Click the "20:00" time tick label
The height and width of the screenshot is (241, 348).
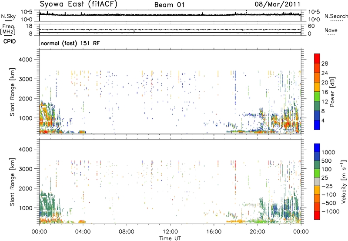[258, 232]
